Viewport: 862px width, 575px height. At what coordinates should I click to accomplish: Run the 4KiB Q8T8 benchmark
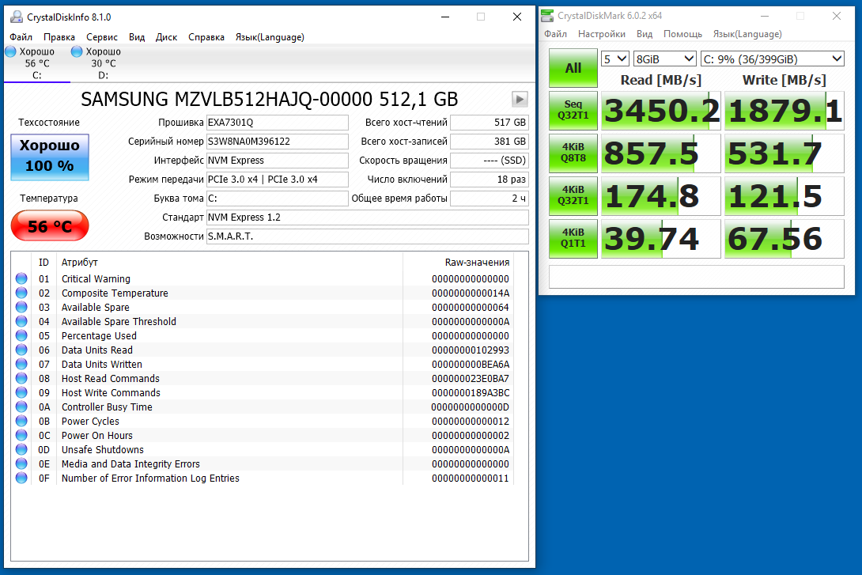tap(573, 153)
